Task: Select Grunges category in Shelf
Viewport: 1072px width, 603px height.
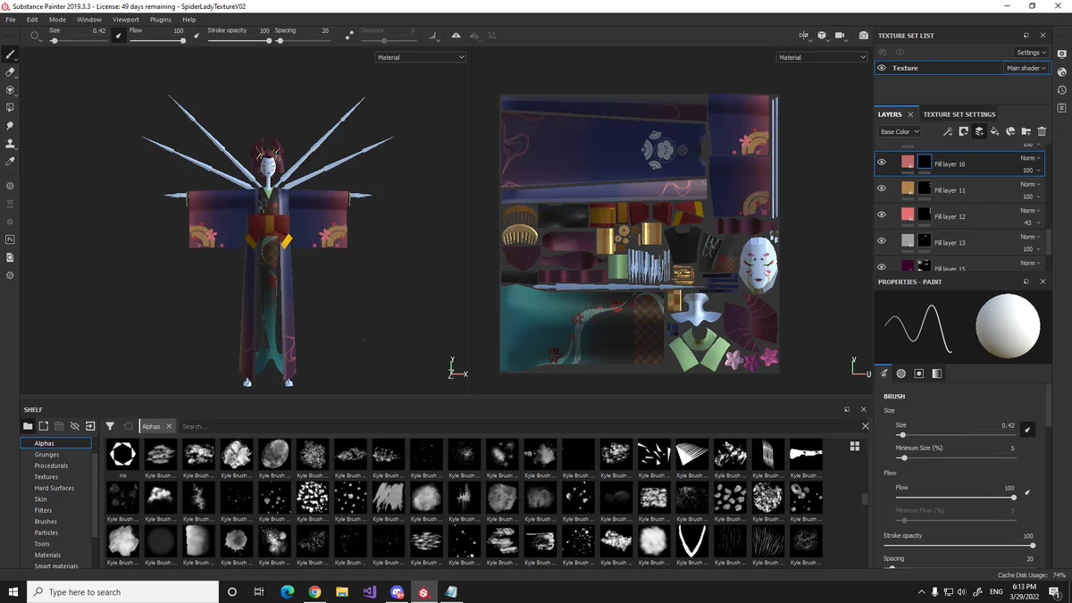Action: (46, 455)
